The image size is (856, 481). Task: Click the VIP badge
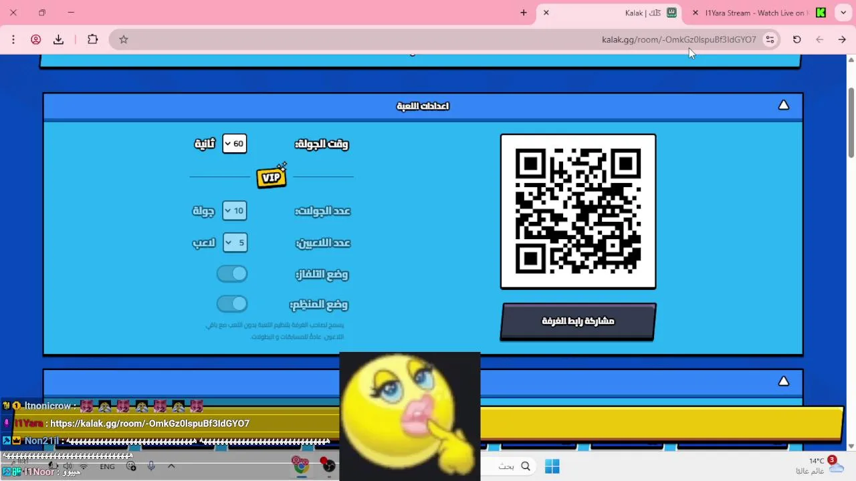click(272, 176)
